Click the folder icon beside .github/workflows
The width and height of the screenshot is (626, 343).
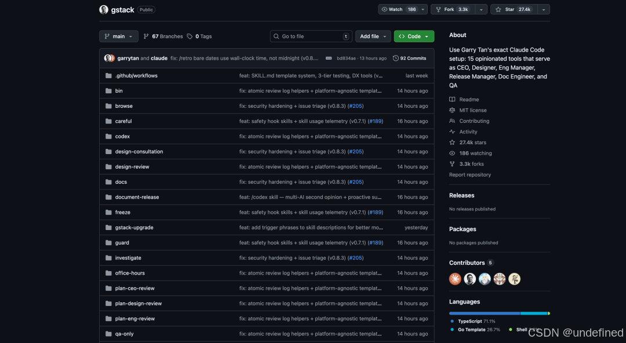pyautogui.click(x=108, y=75)
